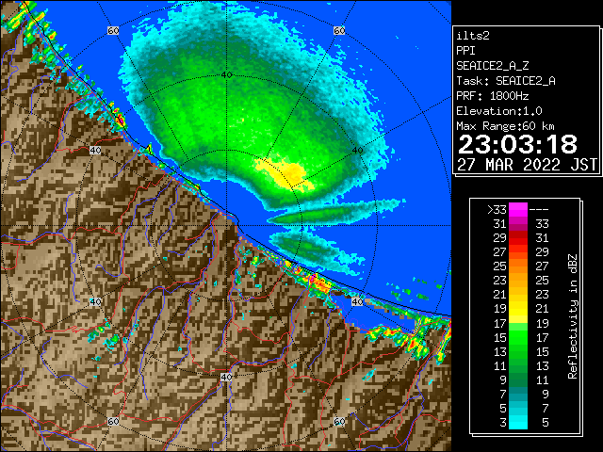The height and width of the screenshot is (452, 603).
Task: Click the '27 MAR 2022 JST' date
Action: point(528,165)
